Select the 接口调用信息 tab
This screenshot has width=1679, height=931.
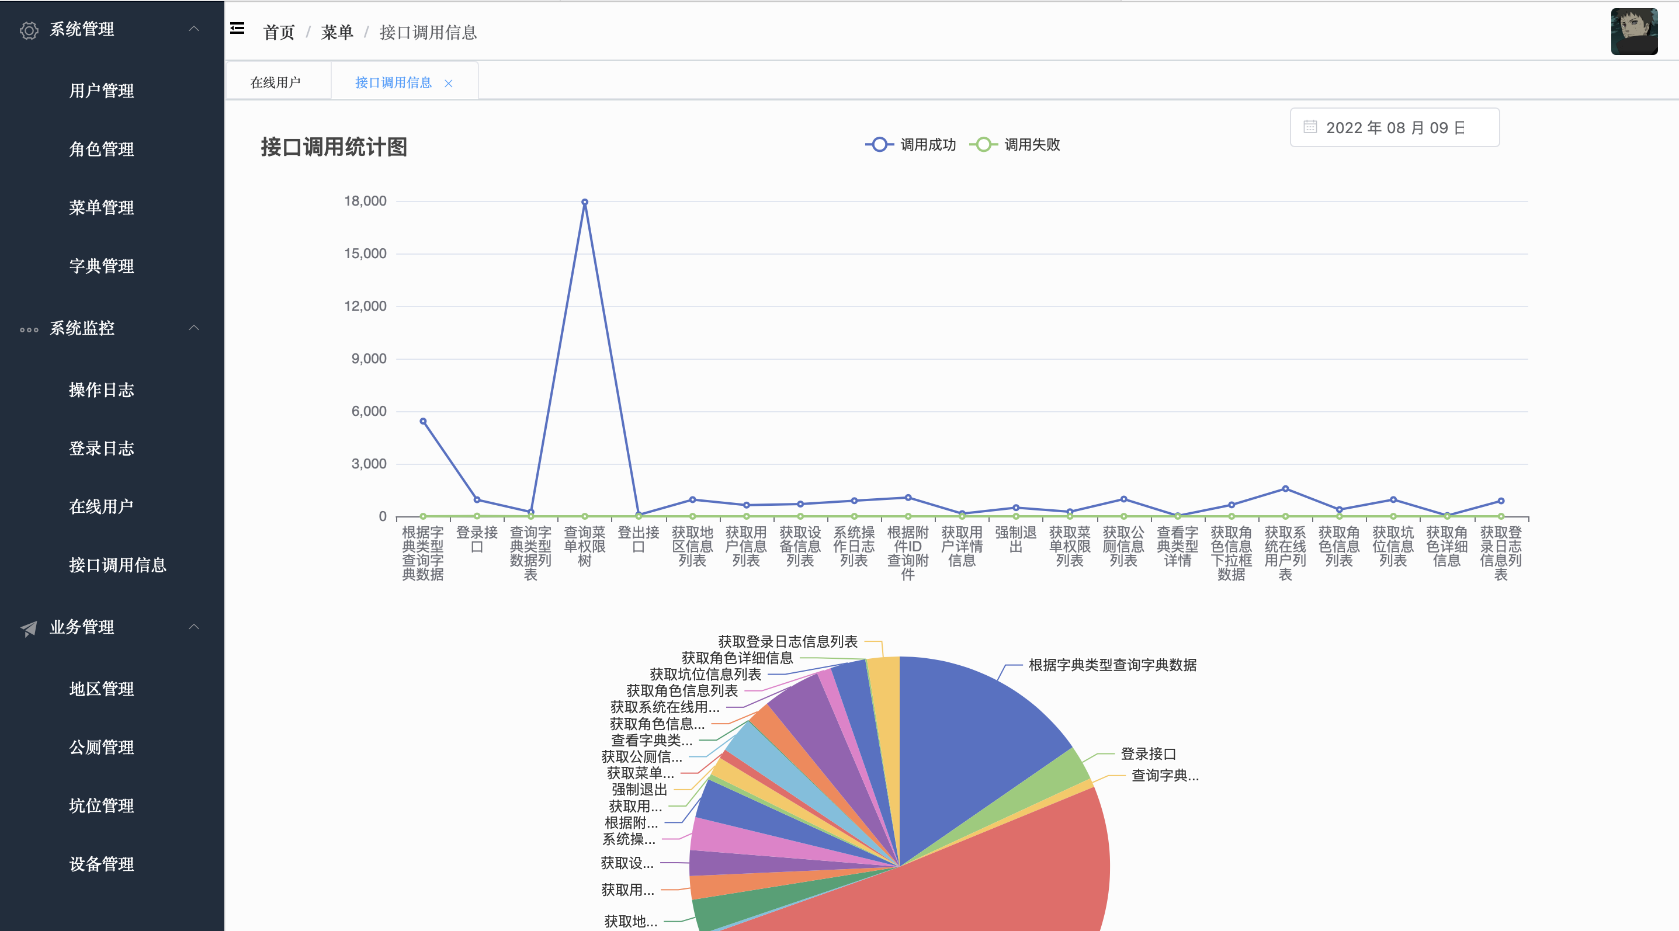[x=393, y=83]
